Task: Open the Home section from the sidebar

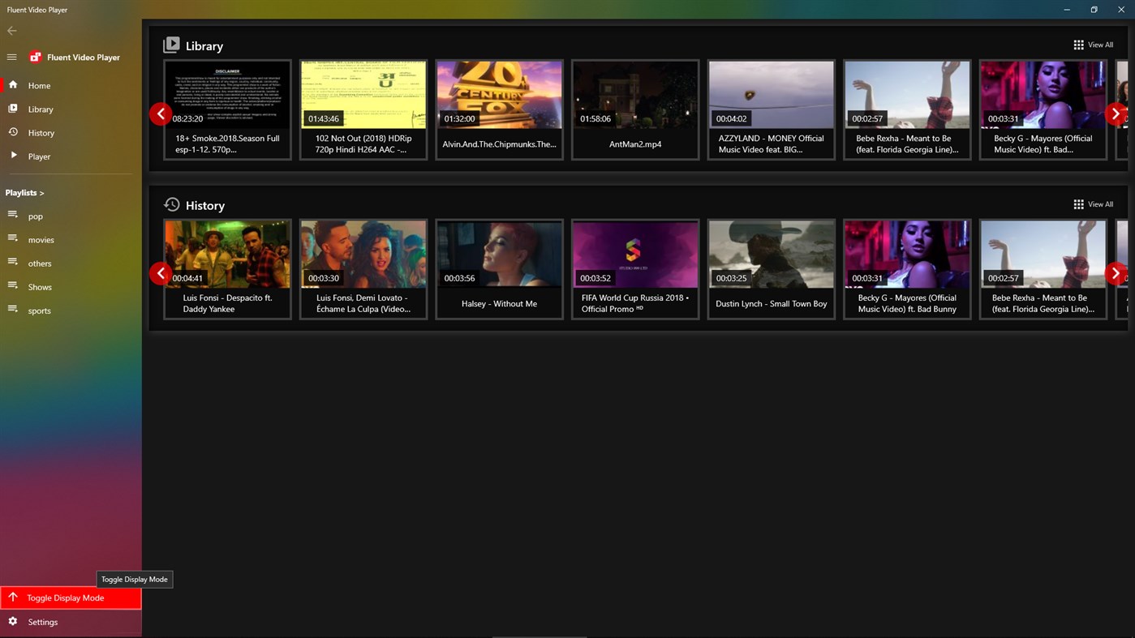Action: (39, 85)
